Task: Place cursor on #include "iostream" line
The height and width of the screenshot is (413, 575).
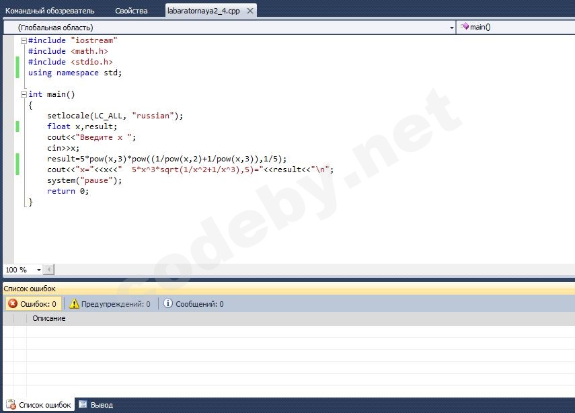Action: (73, 40)
